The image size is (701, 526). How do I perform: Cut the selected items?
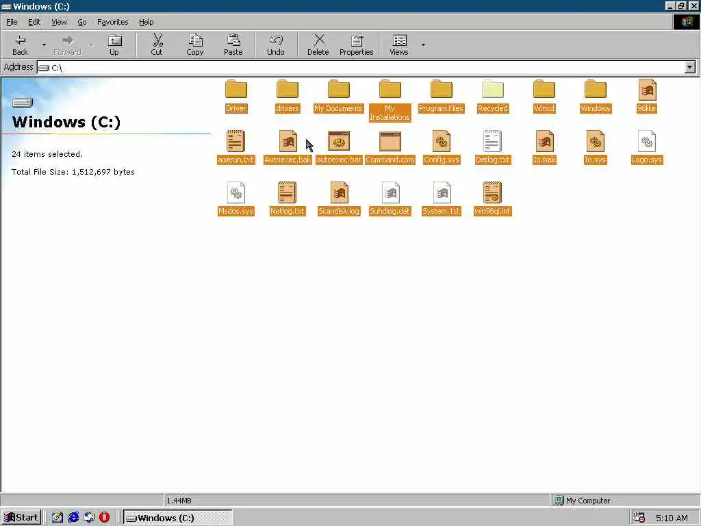[157, 45]
